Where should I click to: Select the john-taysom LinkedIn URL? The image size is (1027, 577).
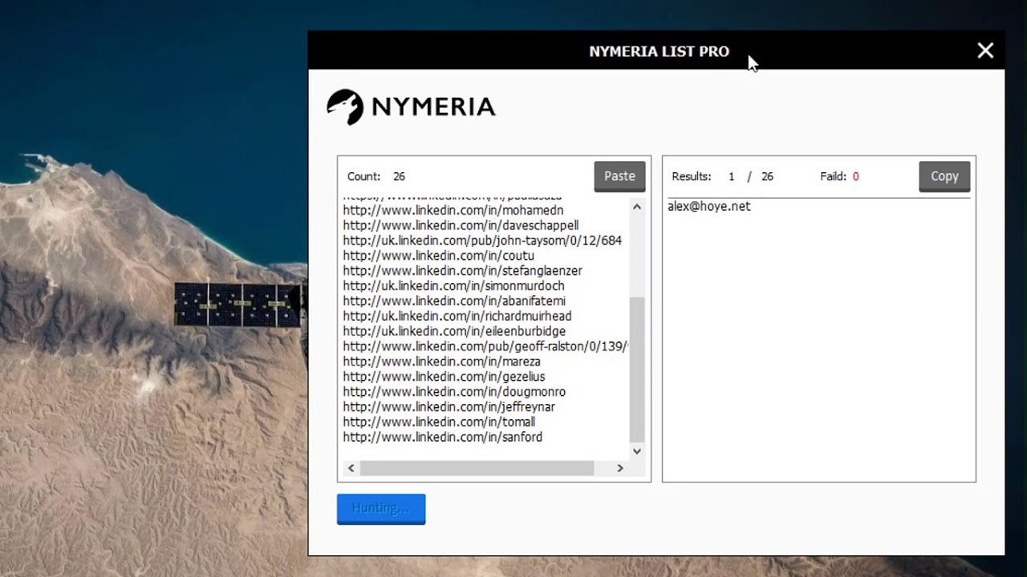482,240
